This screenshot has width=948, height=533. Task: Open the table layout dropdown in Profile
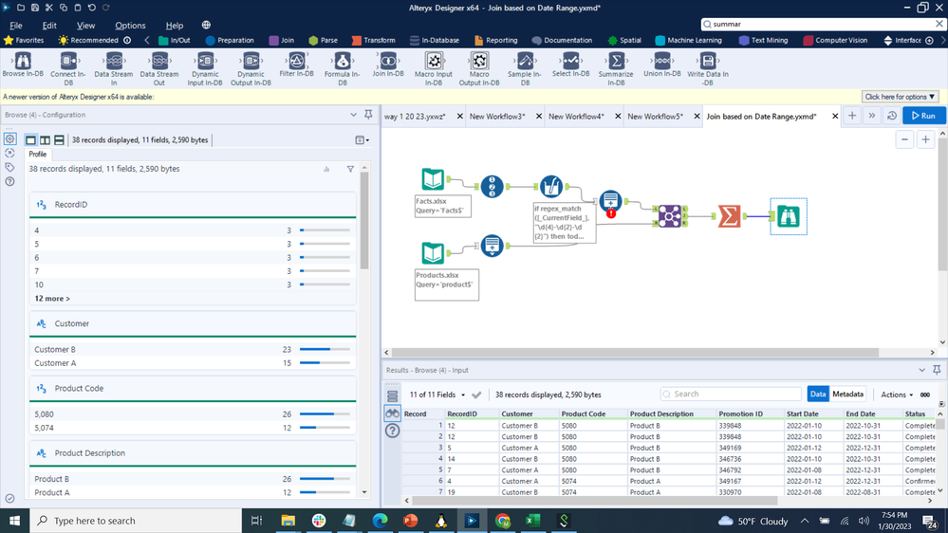[x=362, y=140]
